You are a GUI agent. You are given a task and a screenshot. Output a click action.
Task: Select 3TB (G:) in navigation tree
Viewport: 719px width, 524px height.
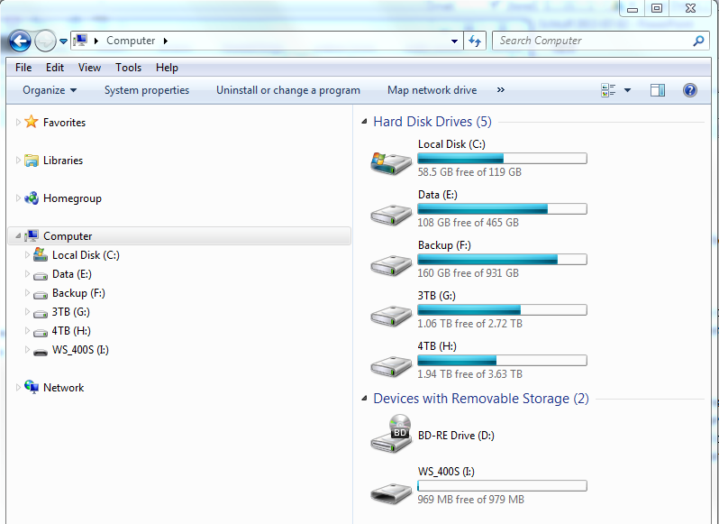(x=70, y=312)
